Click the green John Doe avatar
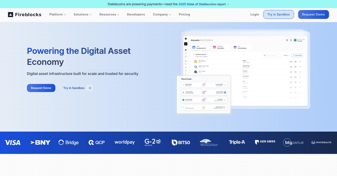Screen dimensions: 337x176 click(295, 40)
